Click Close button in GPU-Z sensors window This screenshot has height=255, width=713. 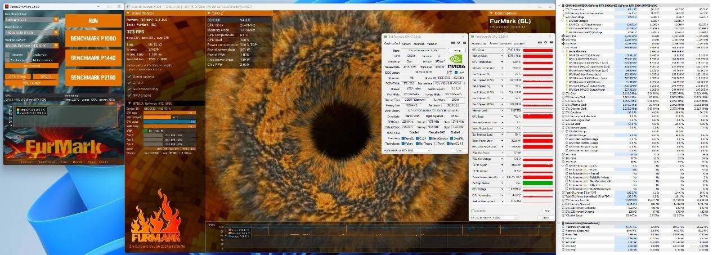pyautogui.click(x=546, y=218)
